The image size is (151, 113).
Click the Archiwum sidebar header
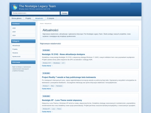click(x=23, y=24)
